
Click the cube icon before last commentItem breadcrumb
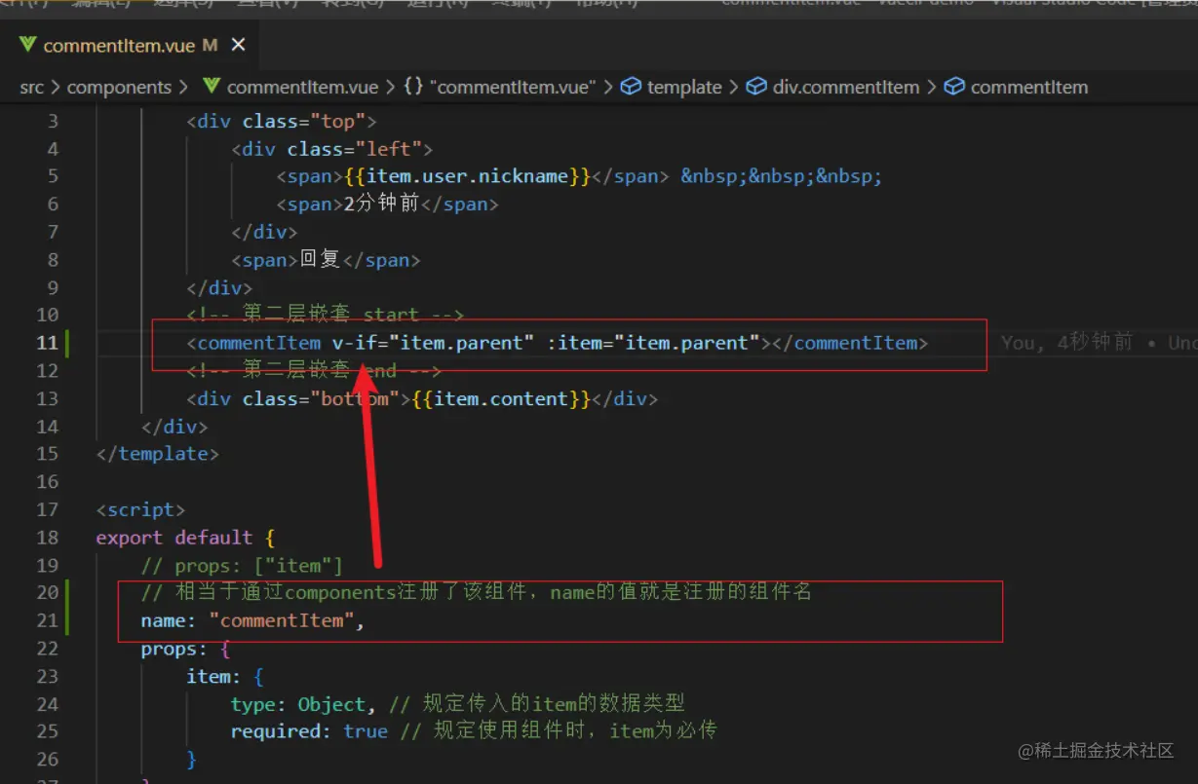(955, 87)
